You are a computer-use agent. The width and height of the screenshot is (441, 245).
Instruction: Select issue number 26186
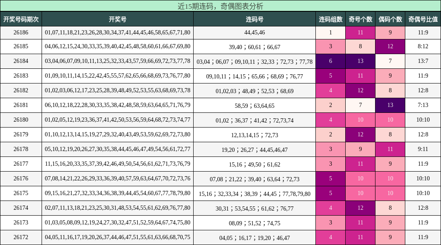21,32
